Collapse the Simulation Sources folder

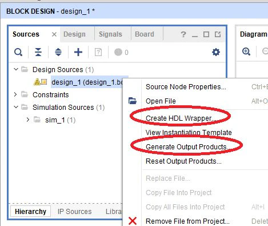click(x=16, y=107)
